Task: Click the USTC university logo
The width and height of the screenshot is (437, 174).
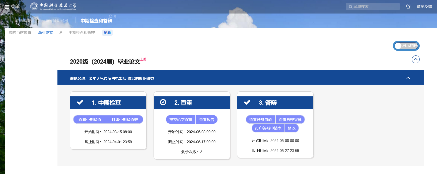Action: [53, 7]
